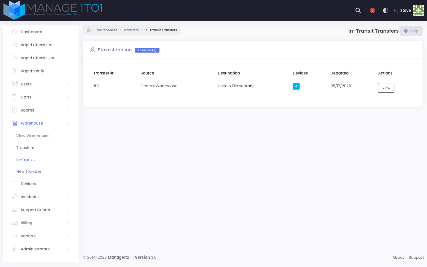This screenshot has width=427, height=267.
Task: Click the Administrators person icon
Action: tap(14, 249)
